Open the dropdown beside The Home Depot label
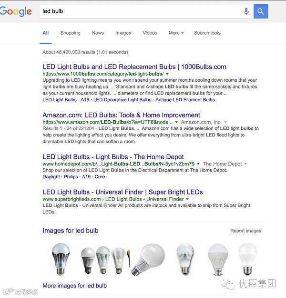 [245, 164]
